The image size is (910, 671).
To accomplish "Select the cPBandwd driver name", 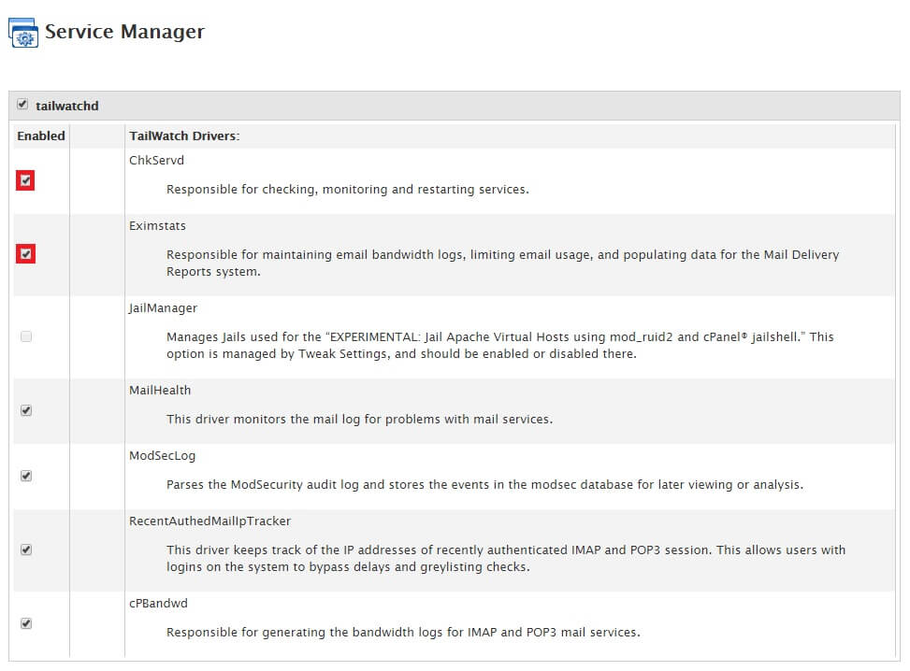I will tap(158, 603).
